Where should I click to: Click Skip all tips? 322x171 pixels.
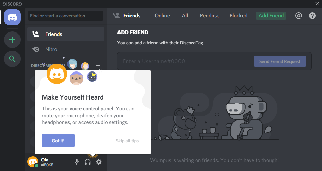127,141
